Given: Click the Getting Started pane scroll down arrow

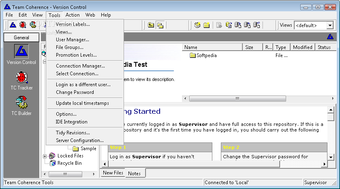Looking at the screenshot, I should pos(331,157).
